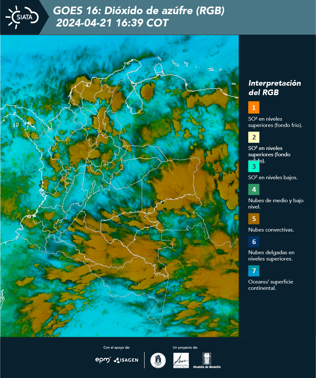
Task: Pick the orange legend swatch numbered 1
Action: tap(254, 107)
